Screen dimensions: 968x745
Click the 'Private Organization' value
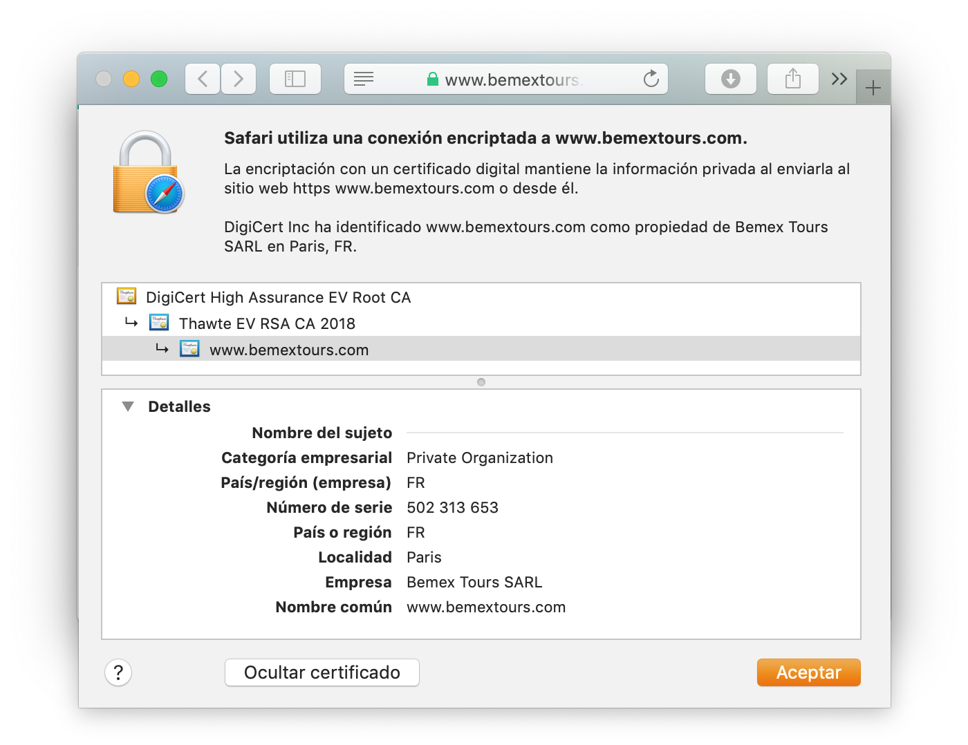coord(480,458)
